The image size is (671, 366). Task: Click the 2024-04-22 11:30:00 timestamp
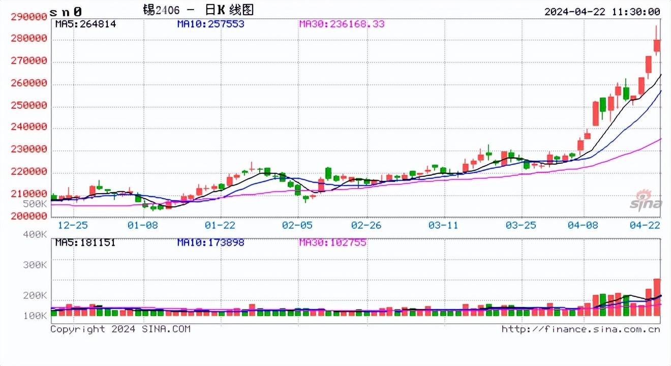pos(602,12)
